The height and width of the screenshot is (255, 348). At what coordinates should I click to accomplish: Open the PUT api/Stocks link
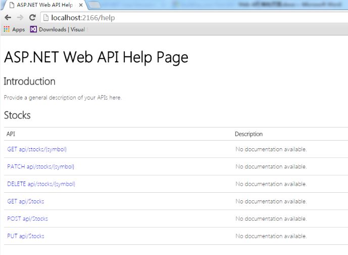click(x=26, y=236)
